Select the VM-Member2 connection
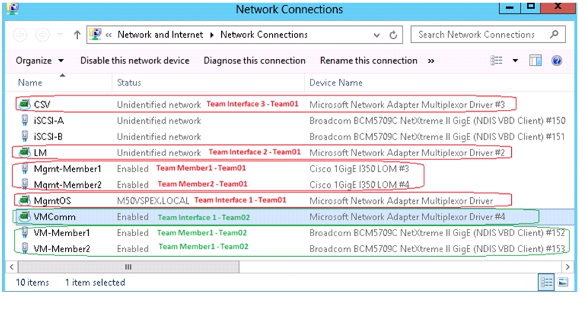The image size is (584, 313). (x=62, y=249)
